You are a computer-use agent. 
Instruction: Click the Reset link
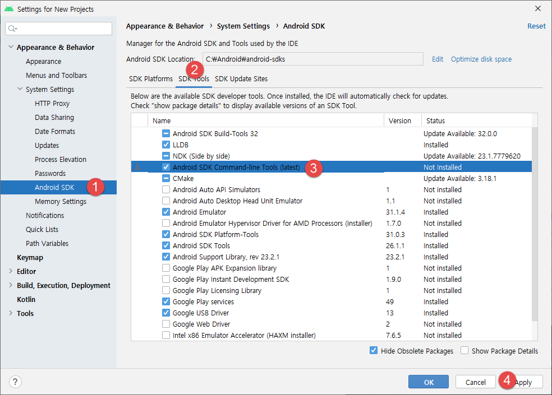click(x=536, y=26)
